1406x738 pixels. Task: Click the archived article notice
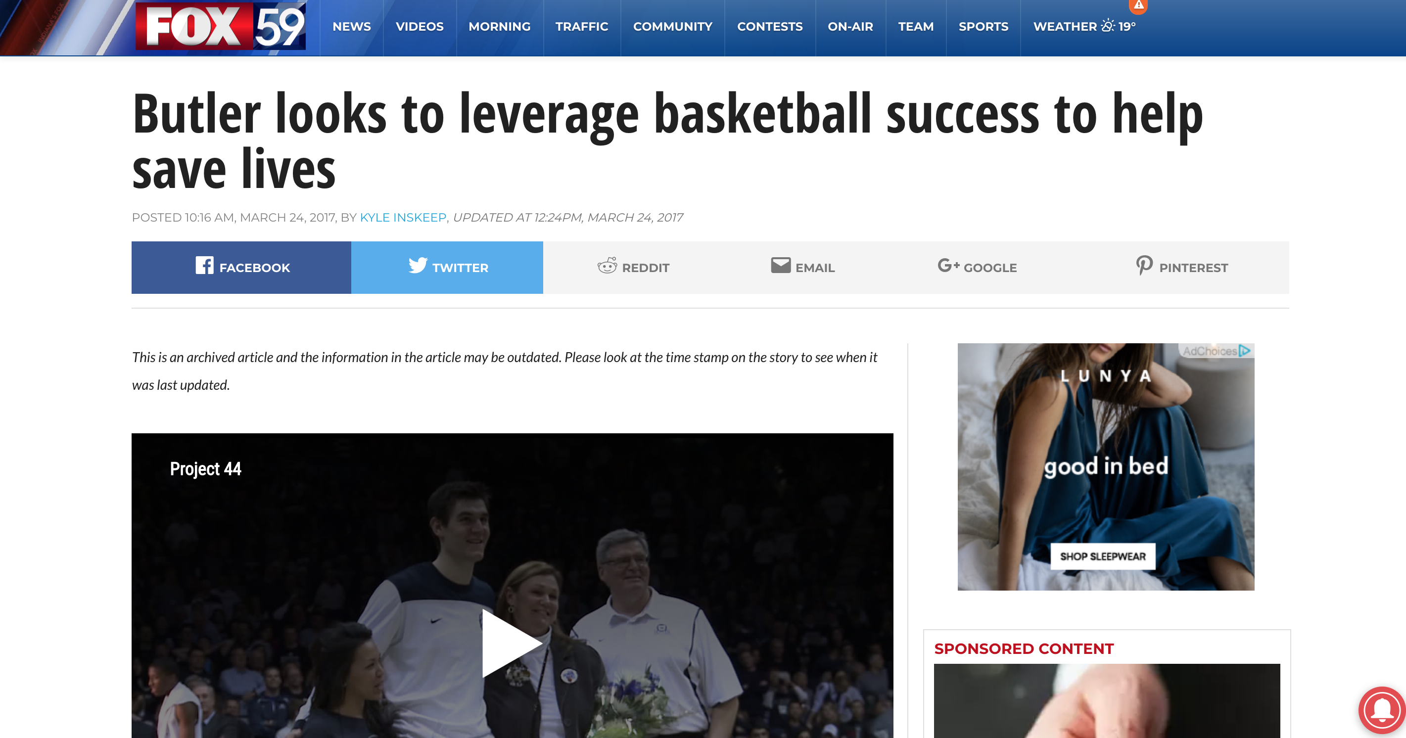[x=504, y=371]
